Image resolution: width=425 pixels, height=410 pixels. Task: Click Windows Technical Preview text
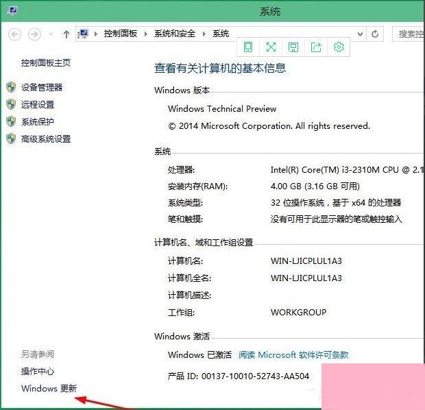(x=222, y=109)
